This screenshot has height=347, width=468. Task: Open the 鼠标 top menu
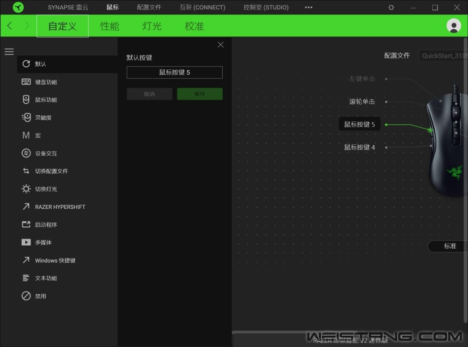pyautogui.click(x=112, y=7)
